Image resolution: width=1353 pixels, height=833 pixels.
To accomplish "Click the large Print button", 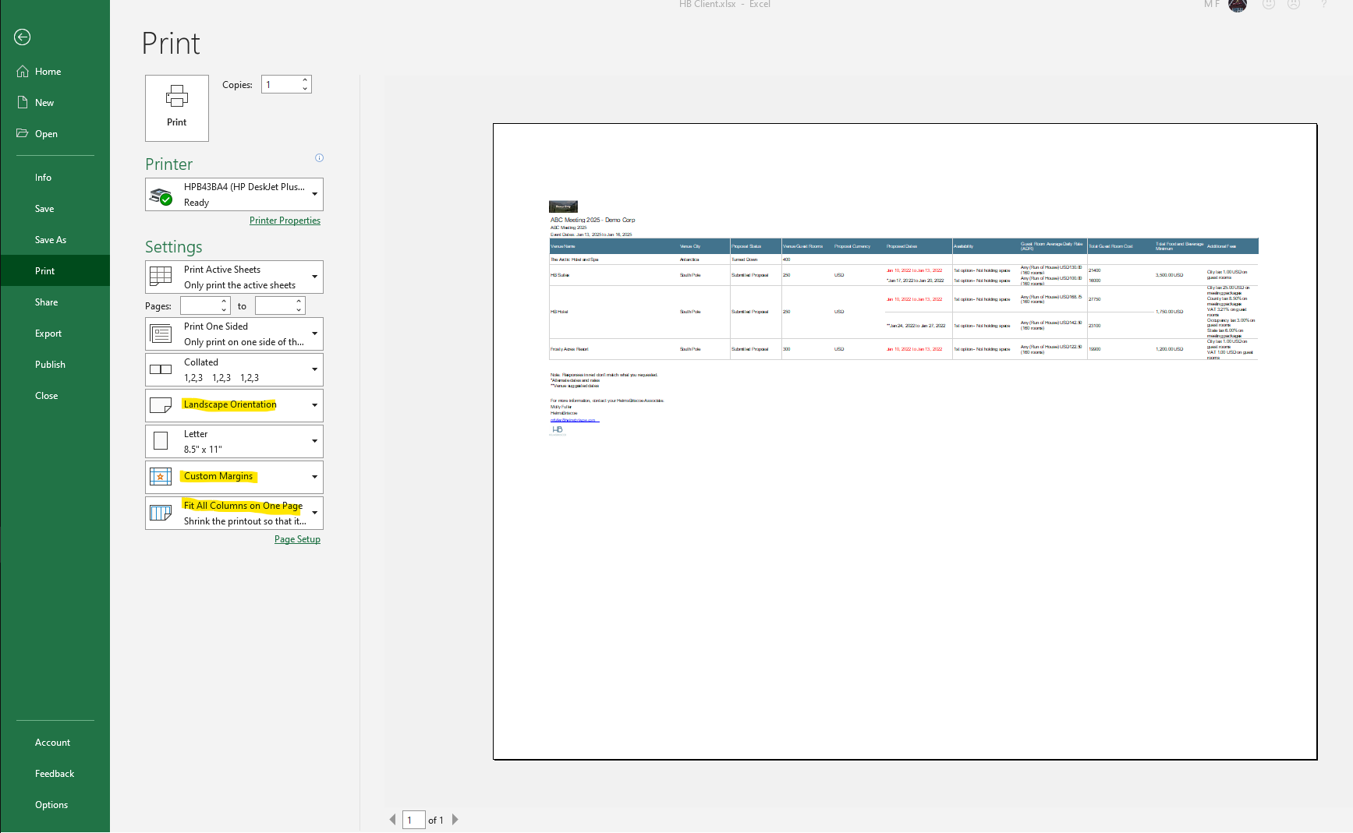I will [x=177, y=108].
